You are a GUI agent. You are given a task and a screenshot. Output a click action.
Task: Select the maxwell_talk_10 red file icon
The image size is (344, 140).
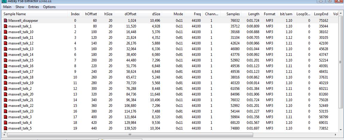[x=5, y=32]
